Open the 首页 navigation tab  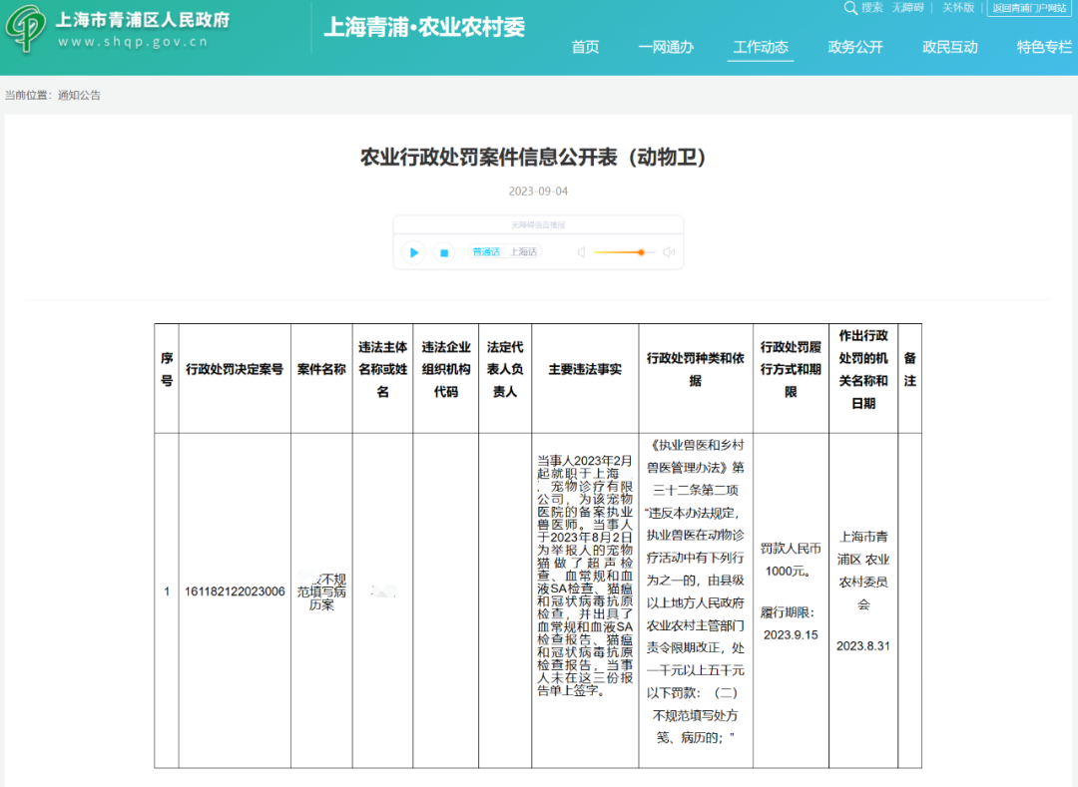pos(585,47)
